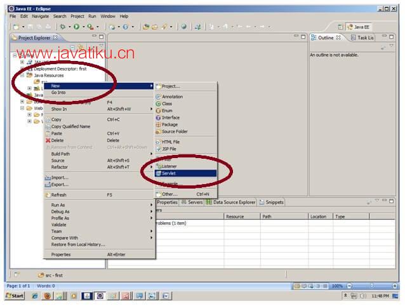
Task: Switch to the Snippets tab
Action: click(x=271, y=202)
